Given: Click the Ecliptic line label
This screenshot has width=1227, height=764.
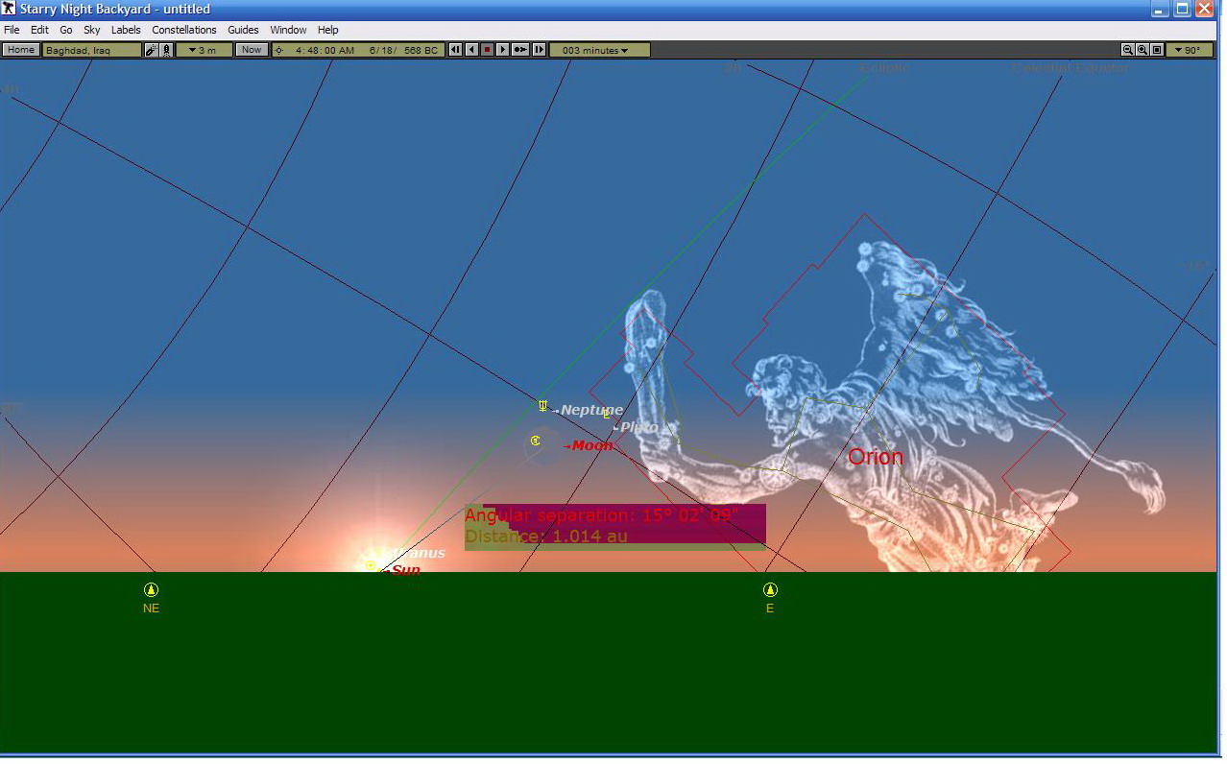Looking at the screenshot, I should 884,68.
